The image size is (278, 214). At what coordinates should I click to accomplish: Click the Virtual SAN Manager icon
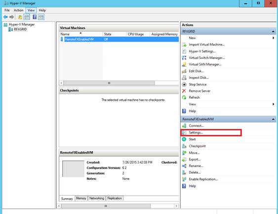point(184,64)
